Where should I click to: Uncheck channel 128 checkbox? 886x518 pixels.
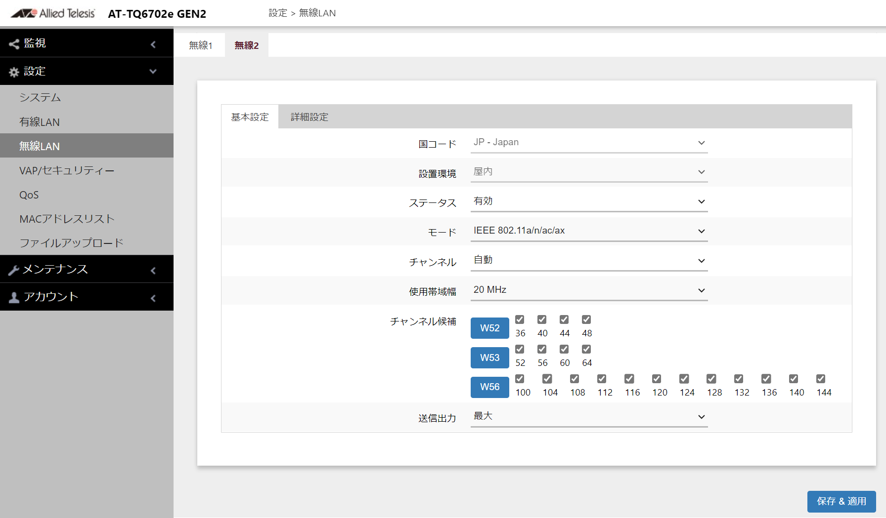711,379
